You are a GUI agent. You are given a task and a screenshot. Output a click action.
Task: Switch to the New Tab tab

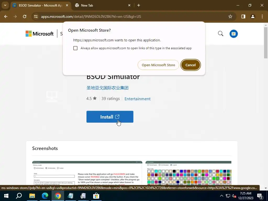[x=103, y=5]
